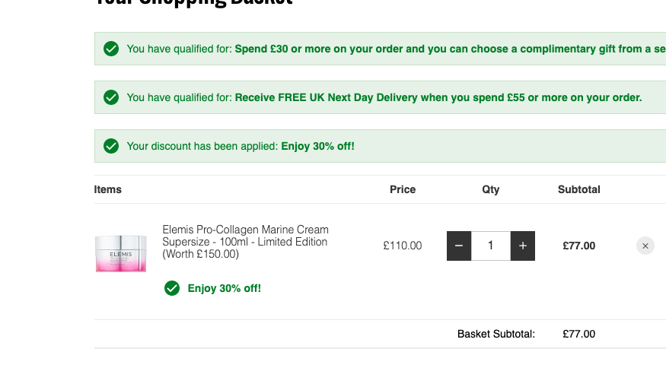Click the green check icon beside the item's Enjoy 30% off
The image size is (666, 371).
pos(172,288)
